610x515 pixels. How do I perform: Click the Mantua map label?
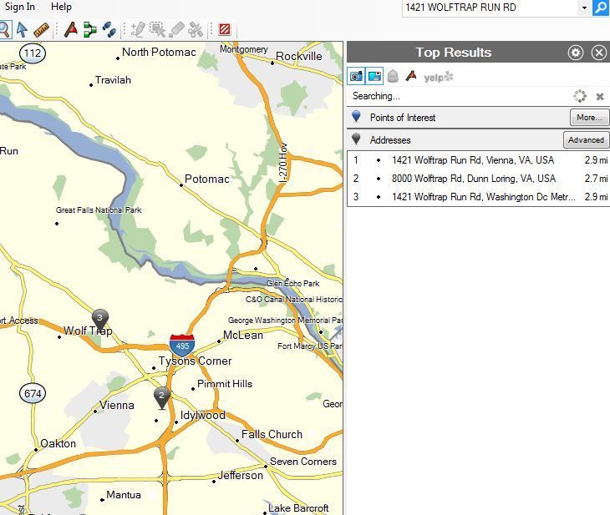coord(124,495)
